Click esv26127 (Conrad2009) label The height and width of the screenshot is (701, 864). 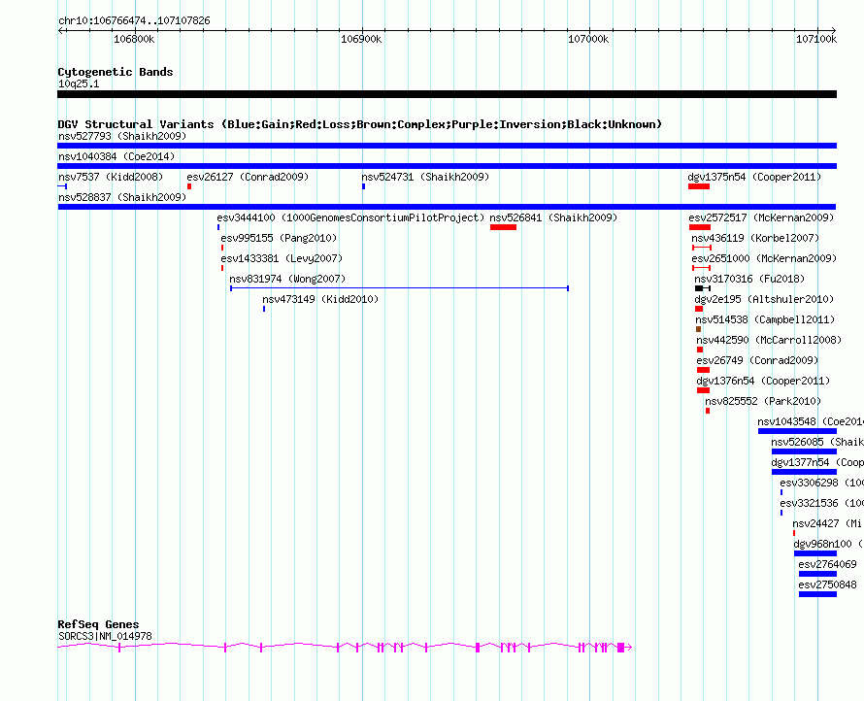[248, 177]
